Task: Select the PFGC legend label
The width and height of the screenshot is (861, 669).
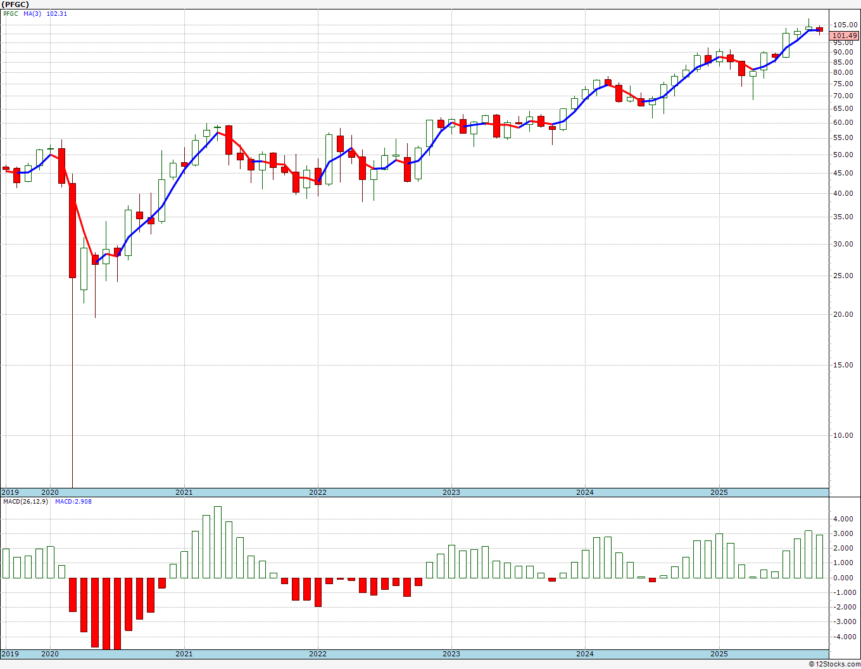Action: 11,13
